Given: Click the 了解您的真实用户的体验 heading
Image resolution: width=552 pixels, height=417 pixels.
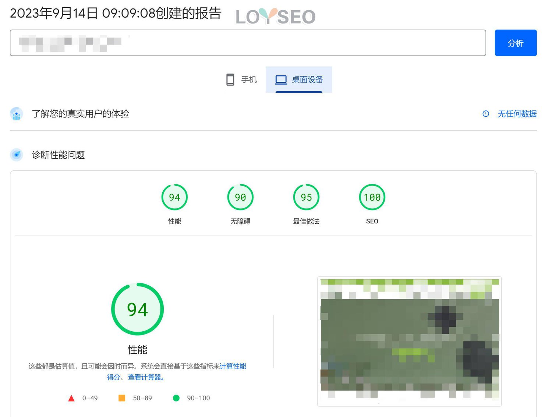Looking at the screenshot, I should (x=80, y=114).
